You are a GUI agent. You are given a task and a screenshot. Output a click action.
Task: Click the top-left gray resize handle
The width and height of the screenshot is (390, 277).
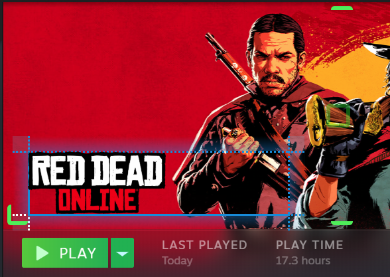pos(21,144)
